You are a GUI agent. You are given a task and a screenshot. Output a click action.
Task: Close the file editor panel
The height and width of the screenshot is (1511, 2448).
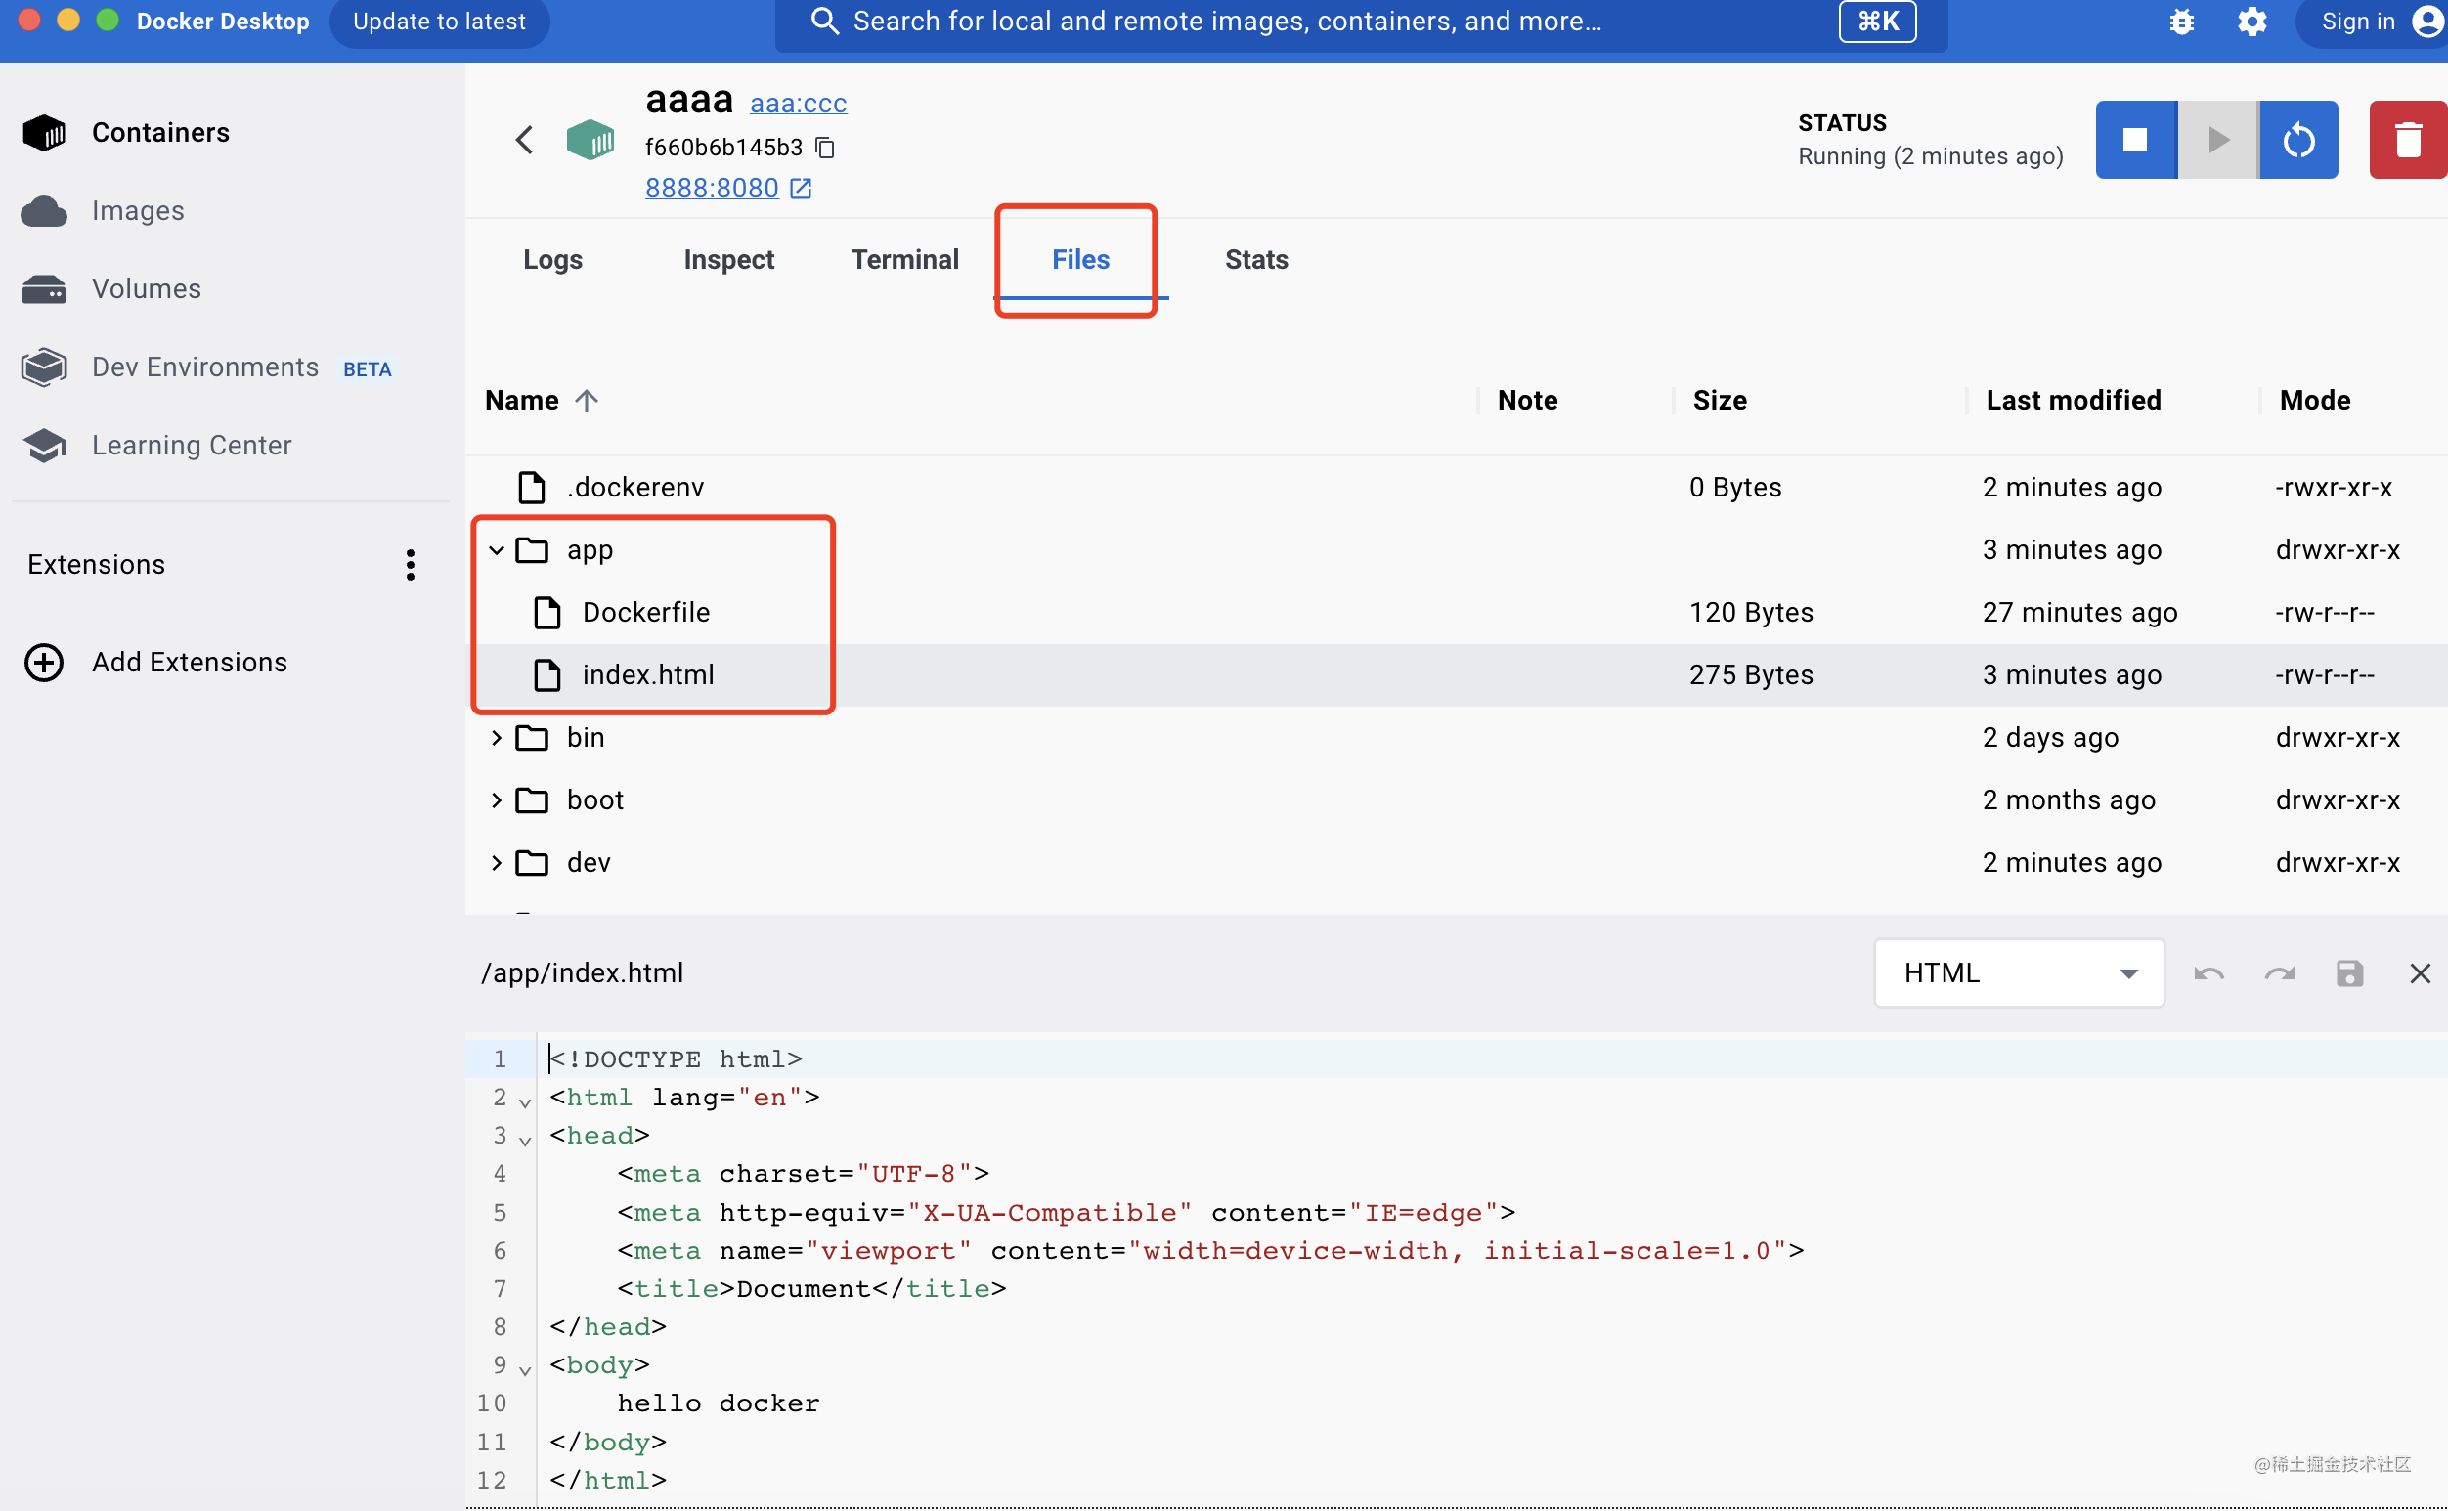[2419, 973]
